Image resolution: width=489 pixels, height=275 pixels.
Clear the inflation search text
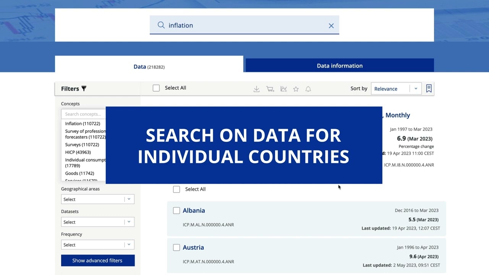[x=331, y=26]
